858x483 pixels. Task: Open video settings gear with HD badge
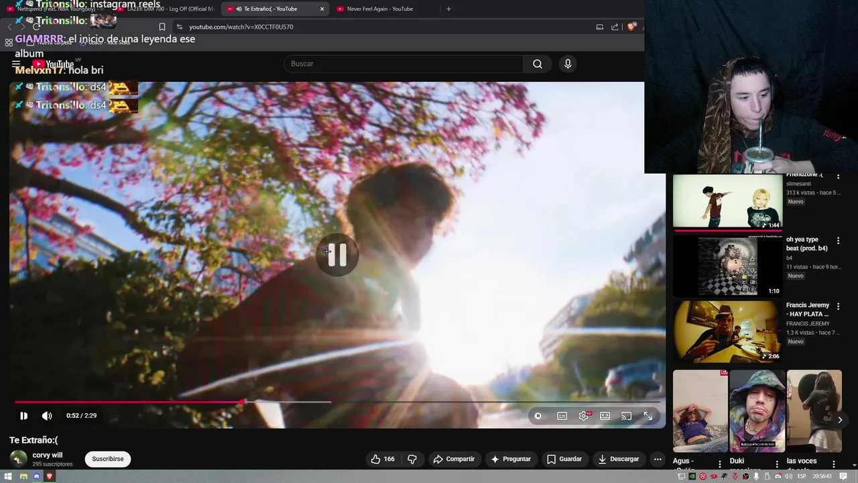[x=584, y=416]
